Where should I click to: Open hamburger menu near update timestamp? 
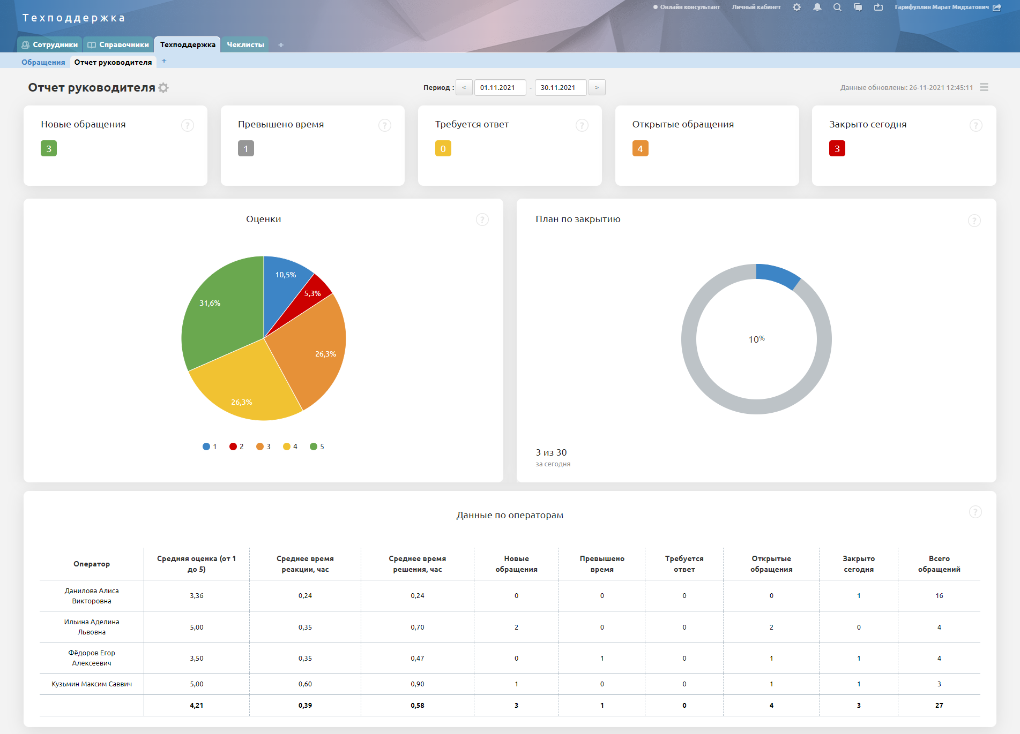tap(984, 87)
